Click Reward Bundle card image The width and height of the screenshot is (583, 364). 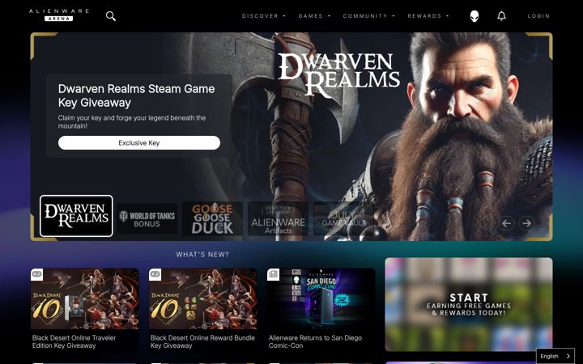coord(203,298)
